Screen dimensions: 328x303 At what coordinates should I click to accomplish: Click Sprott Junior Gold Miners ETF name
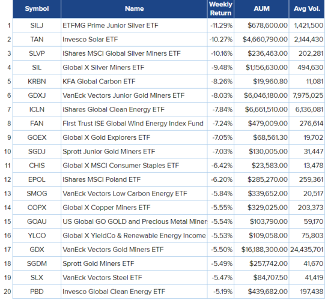pyautogui.click(x=109, y=151)
